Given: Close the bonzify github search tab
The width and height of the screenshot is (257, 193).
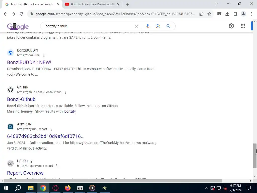Looking at the screenshot, I should (x=58, y=5).
